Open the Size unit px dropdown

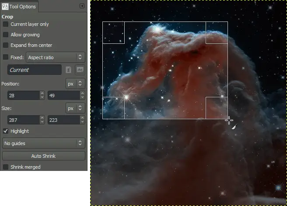click(75, 108)
